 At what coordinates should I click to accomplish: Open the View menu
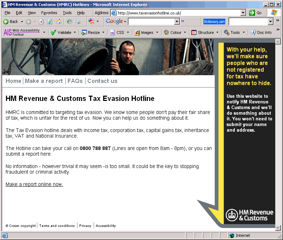coord(32,13)
